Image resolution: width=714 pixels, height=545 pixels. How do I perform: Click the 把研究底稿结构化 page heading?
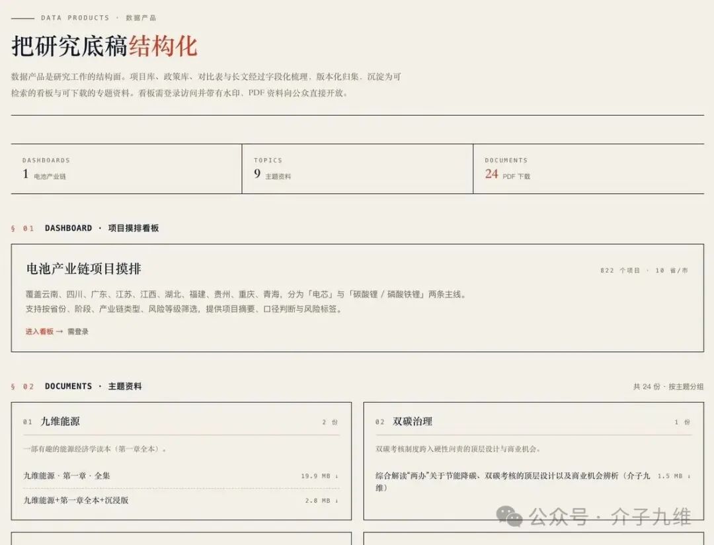pos(104,46)
